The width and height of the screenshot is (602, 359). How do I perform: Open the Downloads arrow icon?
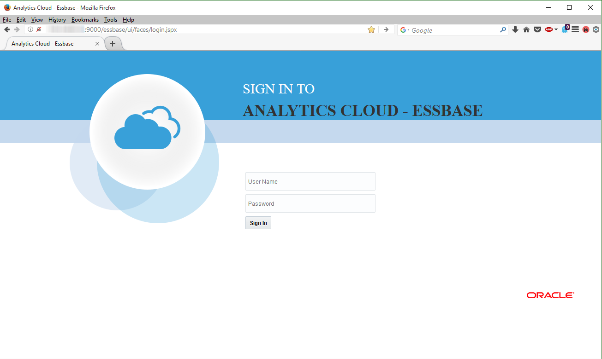[515, 29]
